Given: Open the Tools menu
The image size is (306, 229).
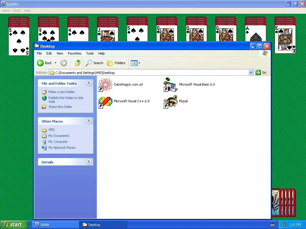Looking at the screenshot, I should click(x=90, y=53).
